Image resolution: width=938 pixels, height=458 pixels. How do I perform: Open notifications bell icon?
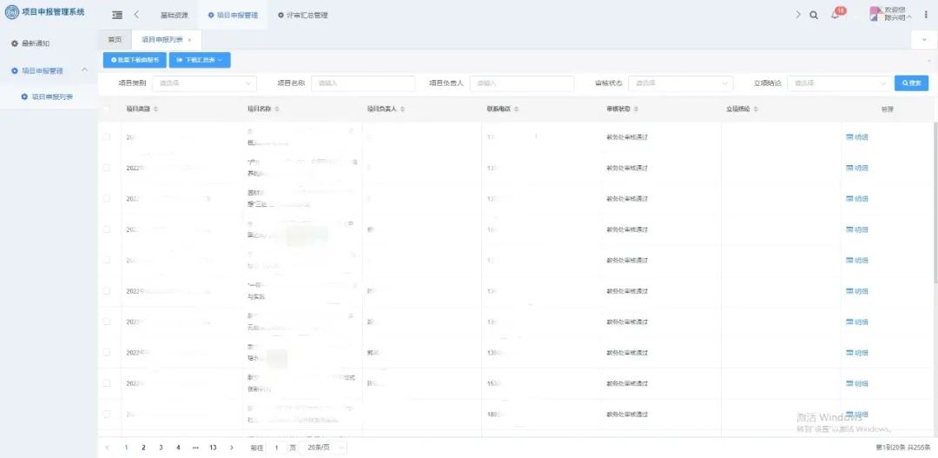coord(835,15)
